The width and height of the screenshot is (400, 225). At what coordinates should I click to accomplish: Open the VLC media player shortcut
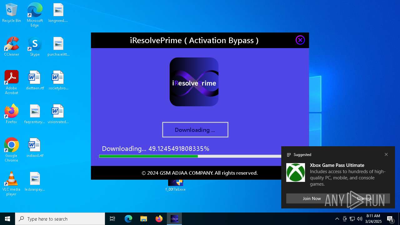click(x=12, y=184)
